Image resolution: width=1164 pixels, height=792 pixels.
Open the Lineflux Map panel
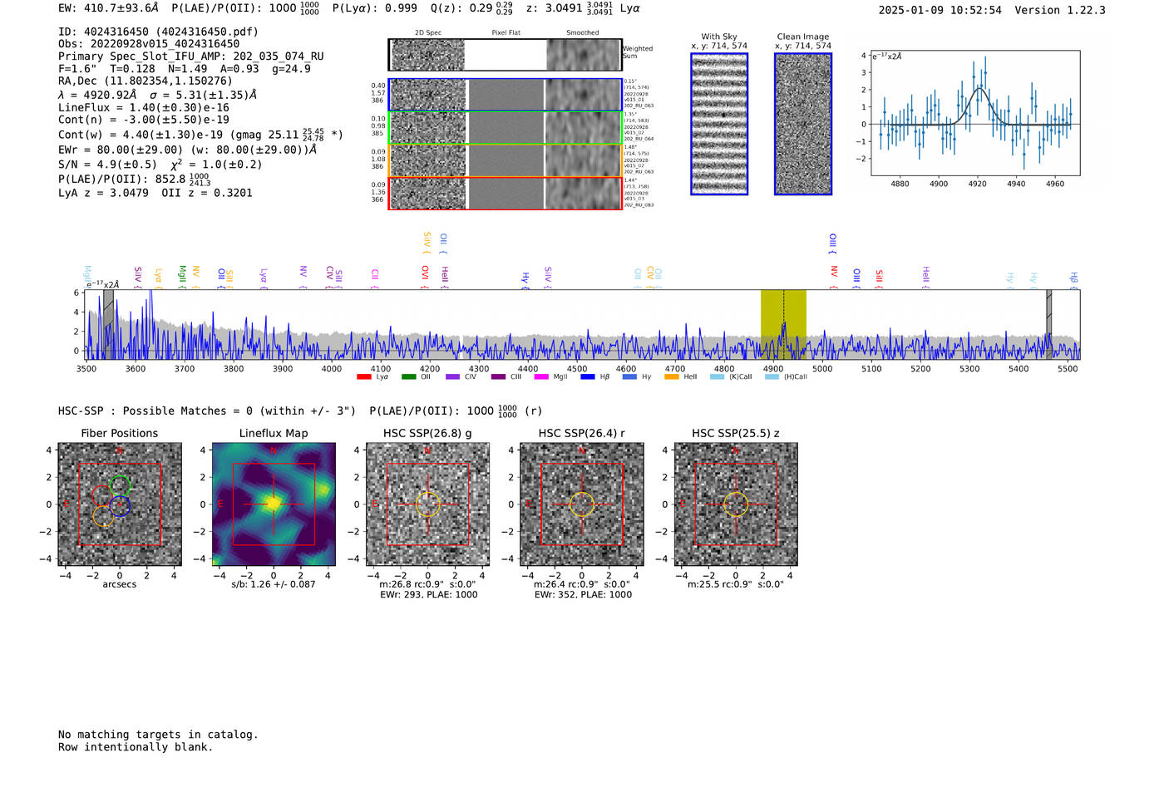[x=274, y=504]
